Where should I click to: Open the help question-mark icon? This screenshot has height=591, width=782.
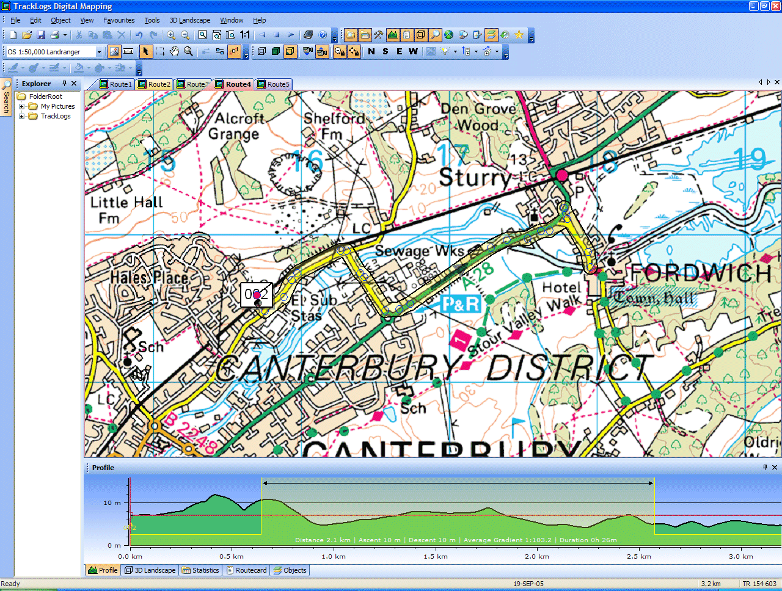[323, 35]
